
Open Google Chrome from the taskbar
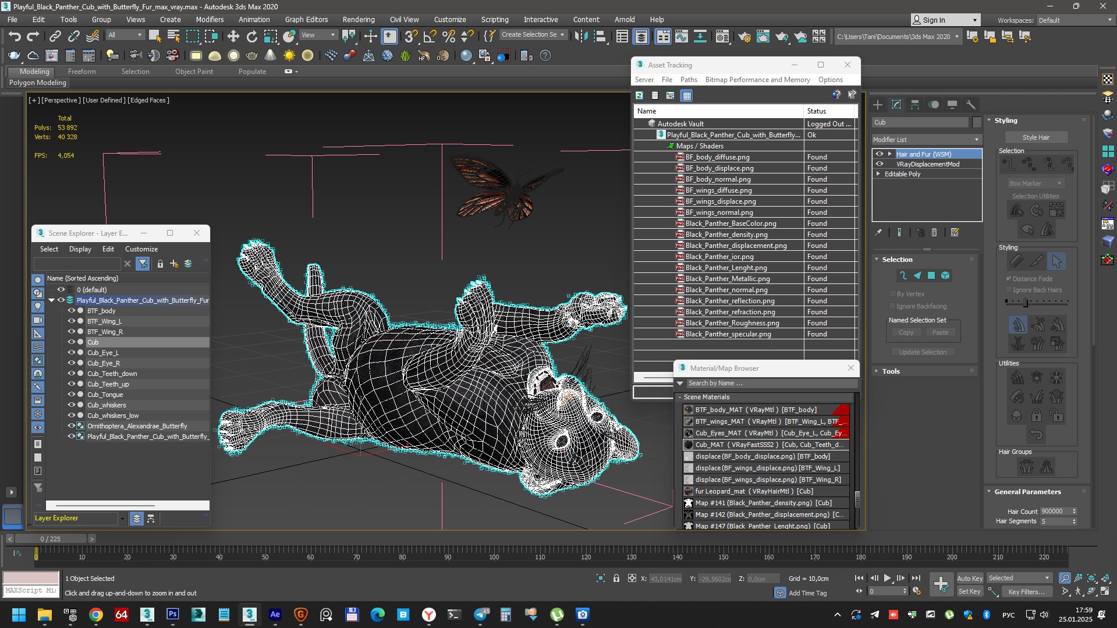click(x=96, y=614)
